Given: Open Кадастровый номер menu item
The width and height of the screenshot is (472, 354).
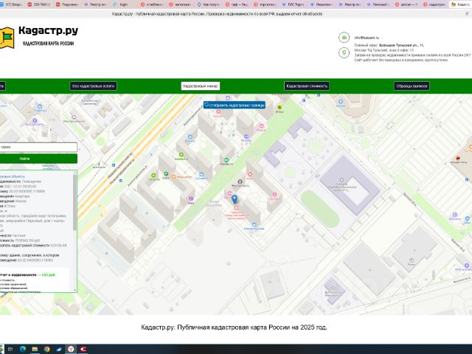Looking at the screenshot, I should (200, 86).
